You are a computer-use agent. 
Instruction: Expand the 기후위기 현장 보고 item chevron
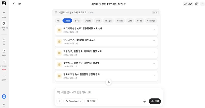[154, 52]
